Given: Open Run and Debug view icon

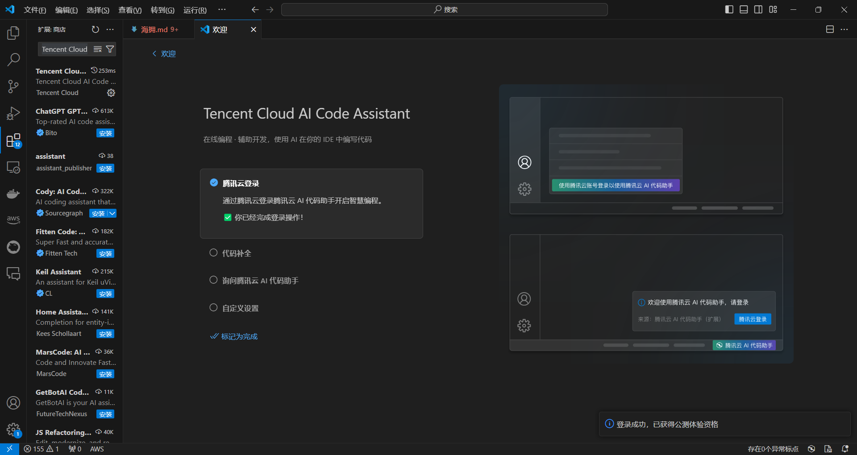Looking at the screenshot, I should [x=13, y=113].
